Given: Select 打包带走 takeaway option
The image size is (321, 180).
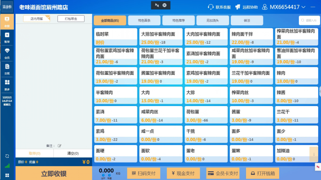Looking at the screenshot, I should click(x=71, y=18).
